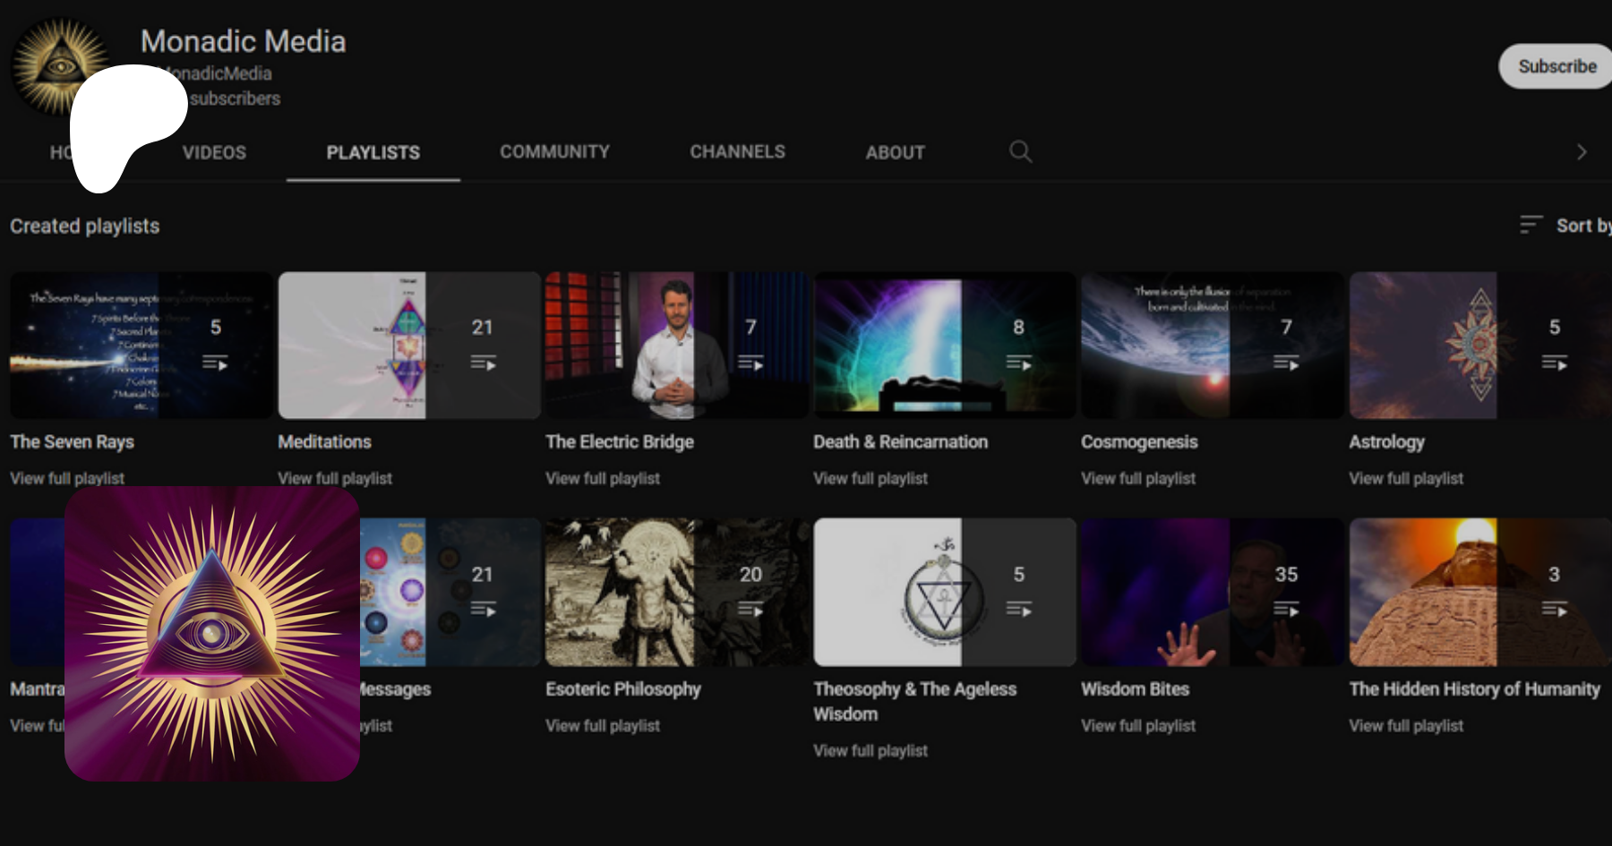Click playlist queue icon on Esoteric Philosophy thumbnail
The image size is (1612, 846).
click(x=750, y=610)
